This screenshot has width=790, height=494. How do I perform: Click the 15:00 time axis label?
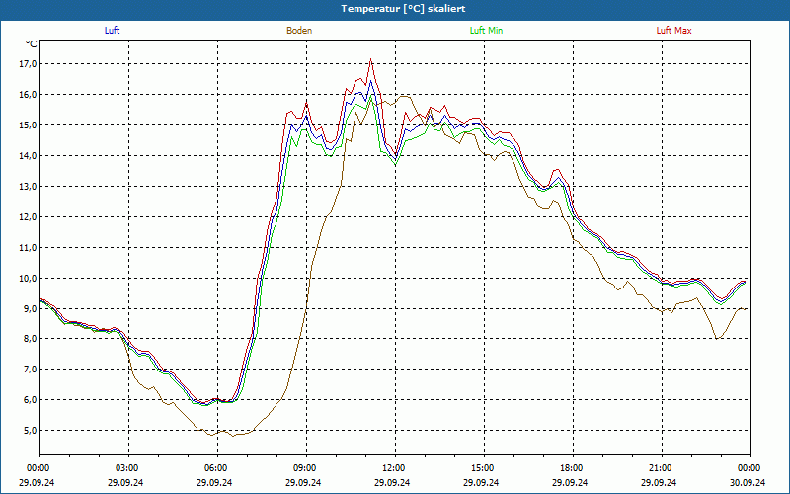click(x=484, y=468)
